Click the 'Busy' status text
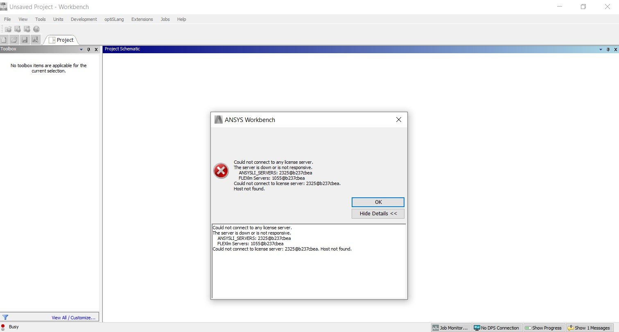This screenshot has width=619, height=332. (x=14, y=327)
